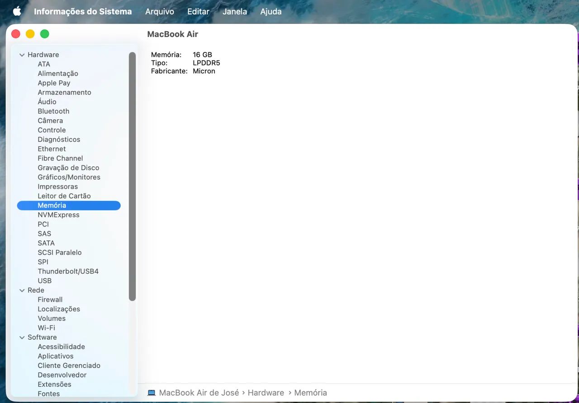This screenshot has height=403, width=579.
Task: Select Firewall under Rede
Action: pyautogui.click(x=50, y=300)
